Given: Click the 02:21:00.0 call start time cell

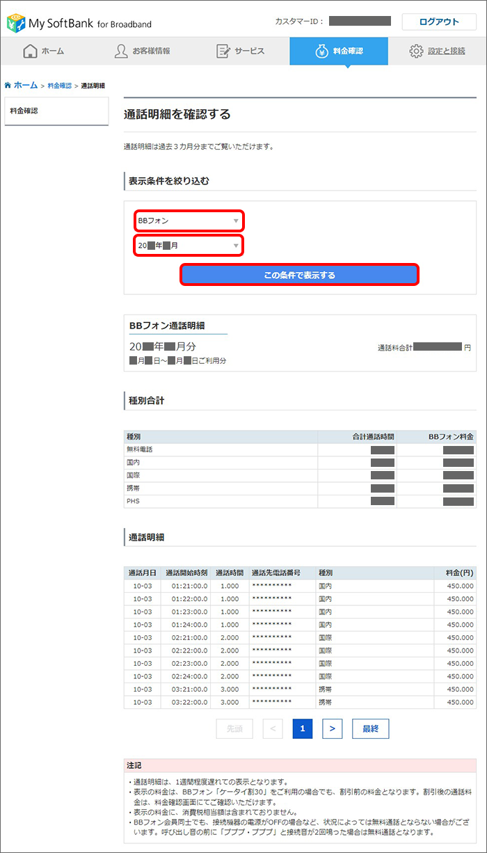Looking at the screenshot, I should tap(186, 637).
